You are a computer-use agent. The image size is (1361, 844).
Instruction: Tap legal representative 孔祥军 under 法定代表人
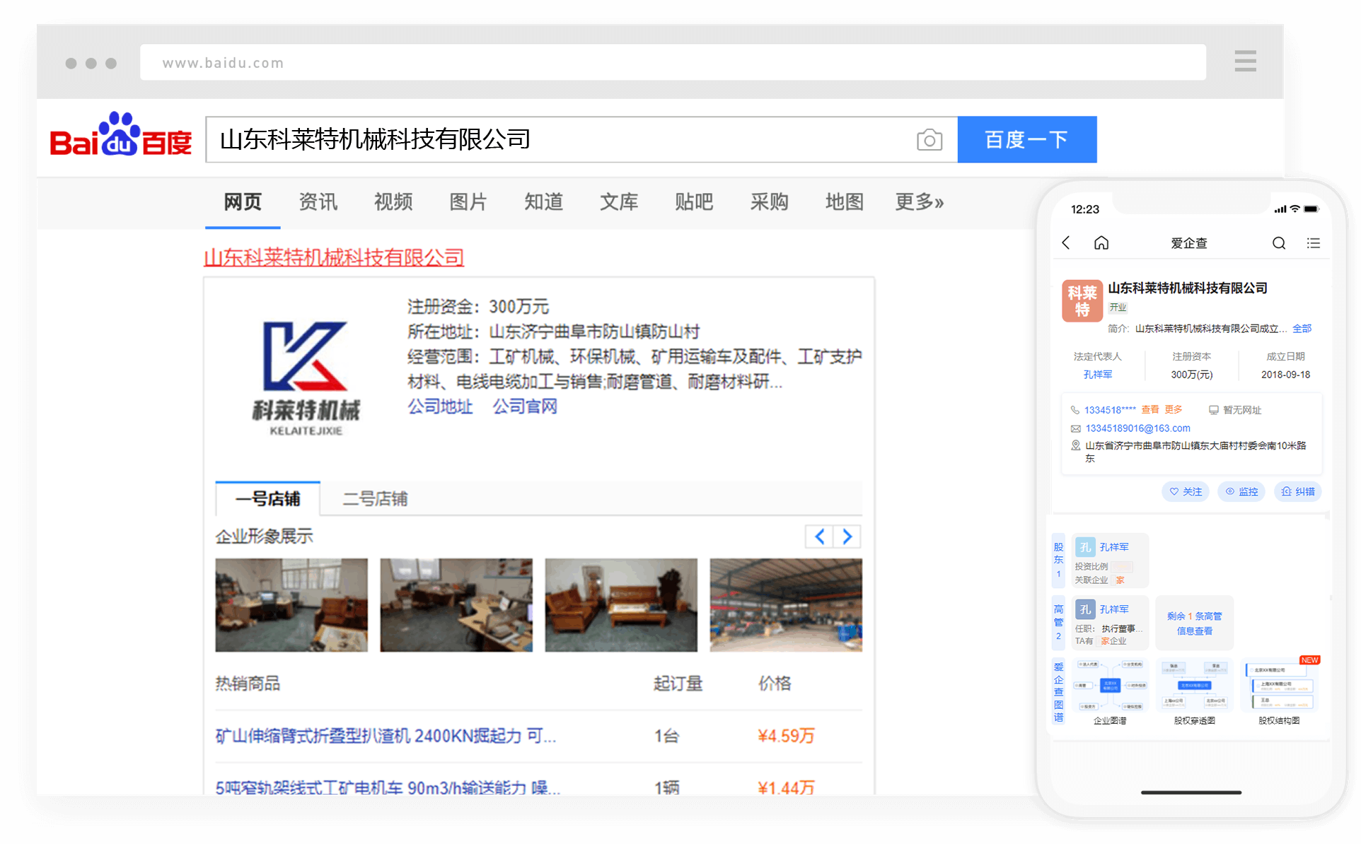pyautogui.click(x=1098, y=375)
